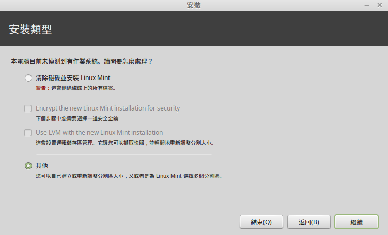Continue installation with the 繼續 button
This screenshot has height=235, width=388.
356,222
